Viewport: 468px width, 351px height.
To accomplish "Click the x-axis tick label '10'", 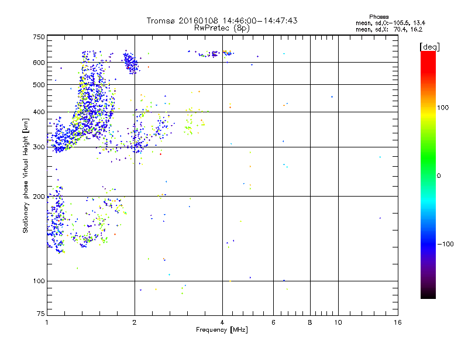I will [x=338, y=322].
